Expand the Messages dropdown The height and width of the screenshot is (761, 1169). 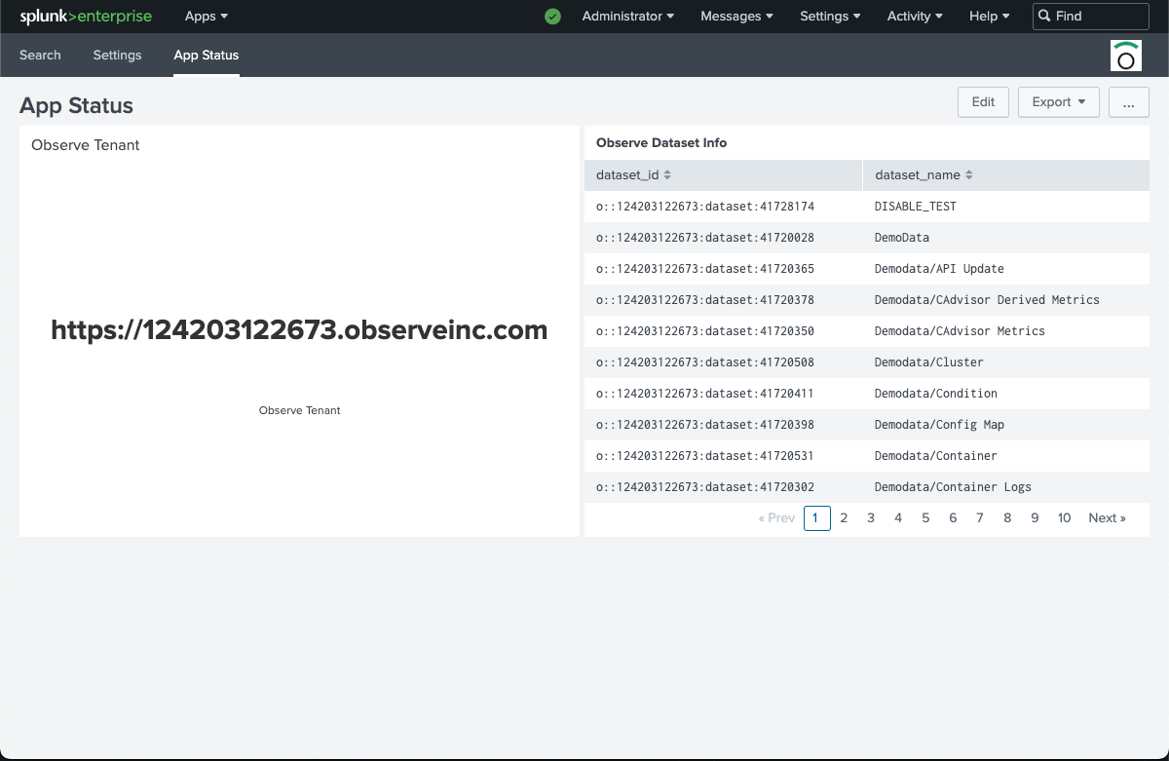click(x=736, y=17)
